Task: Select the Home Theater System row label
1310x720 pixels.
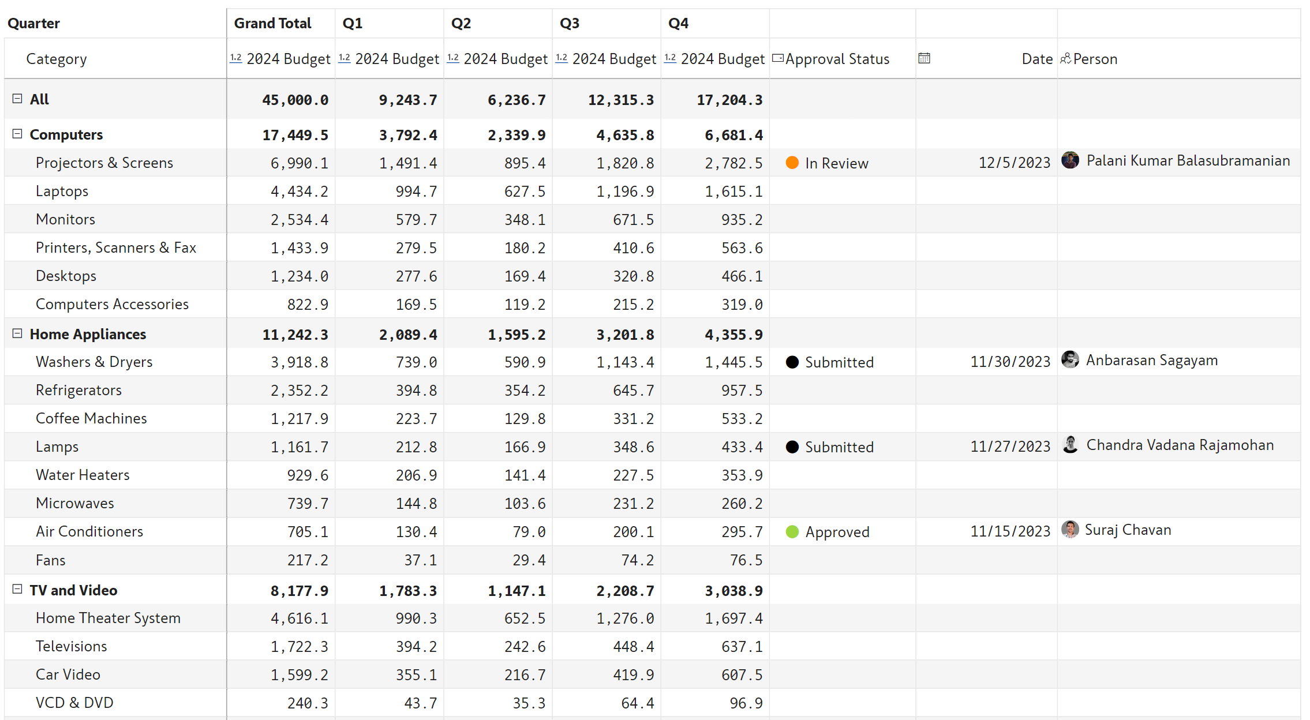Action: [x=108, y=618]
